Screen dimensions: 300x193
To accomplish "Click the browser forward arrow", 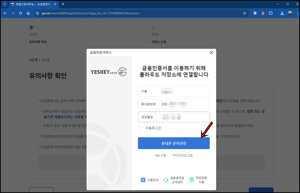I will (x=12, y=13).
